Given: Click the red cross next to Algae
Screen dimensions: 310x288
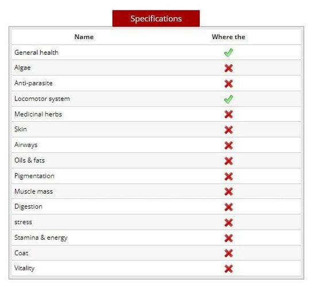Looking at the screenshot, I should click(x=228, y=68).
